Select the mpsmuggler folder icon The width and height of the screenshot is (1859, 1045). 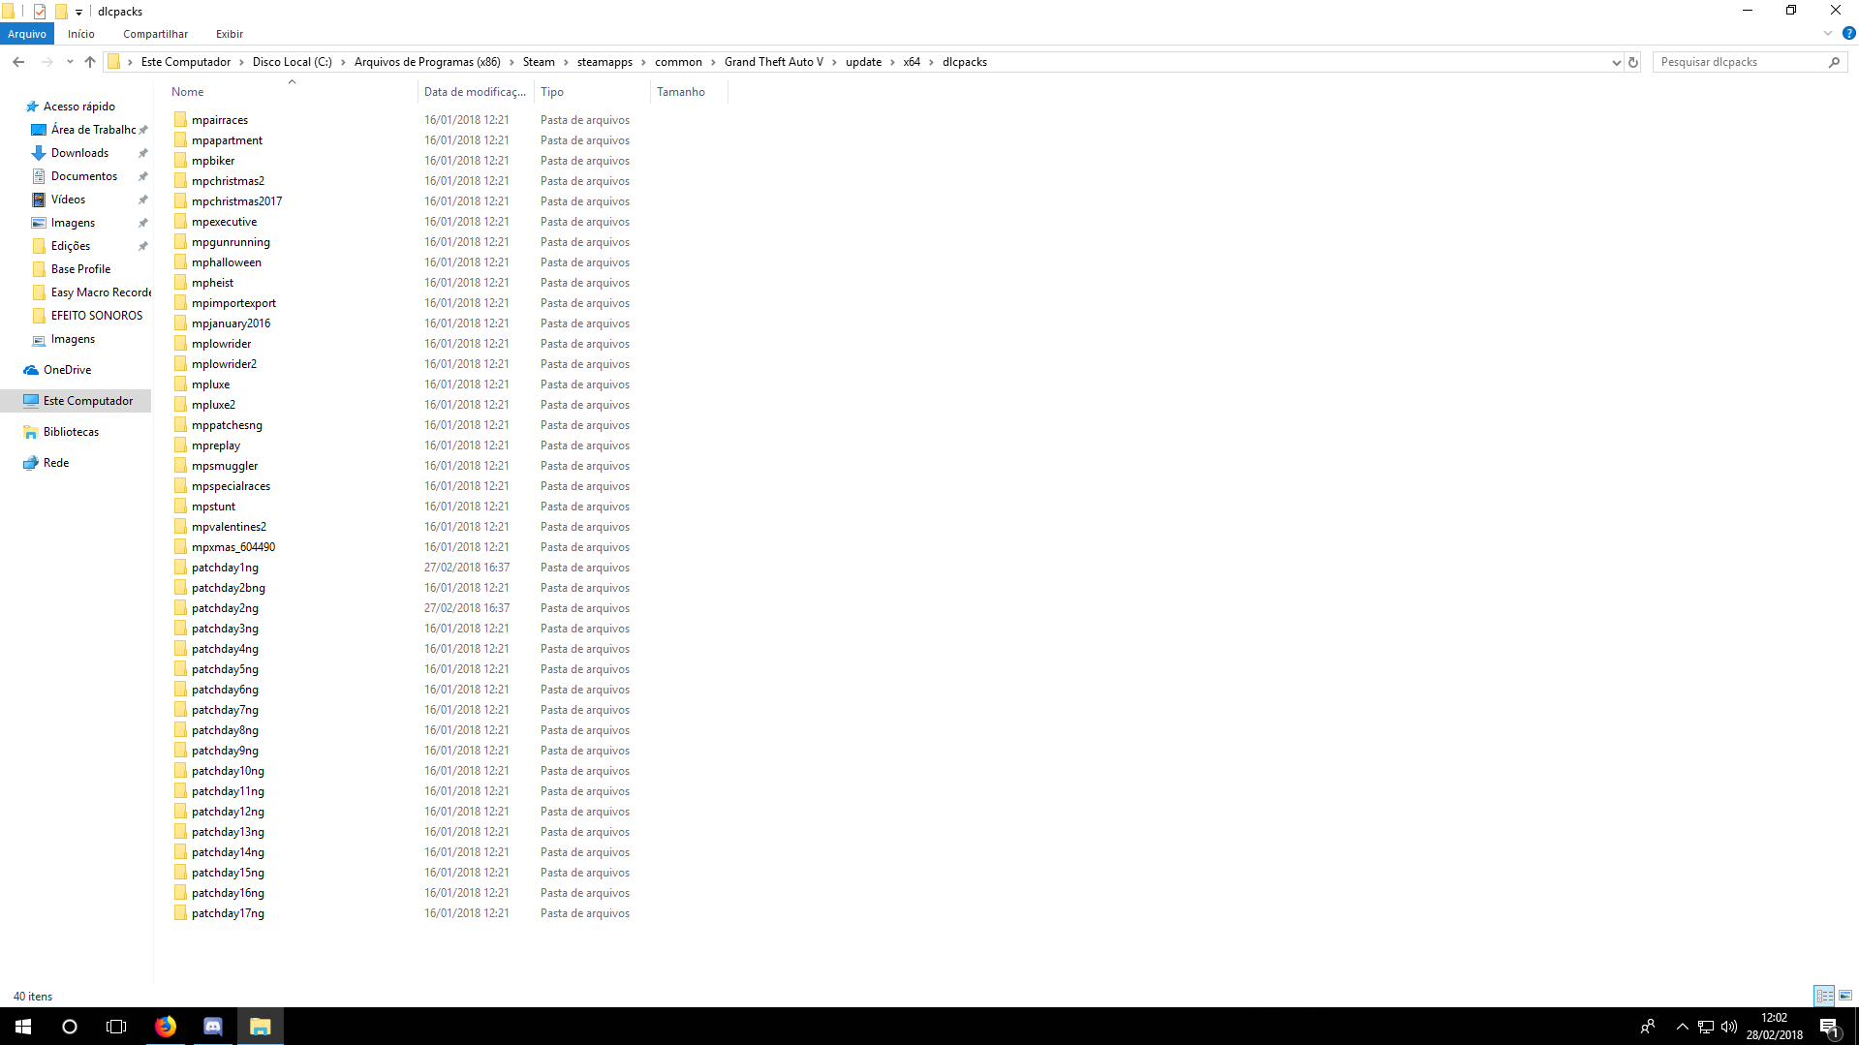[180, 465]
